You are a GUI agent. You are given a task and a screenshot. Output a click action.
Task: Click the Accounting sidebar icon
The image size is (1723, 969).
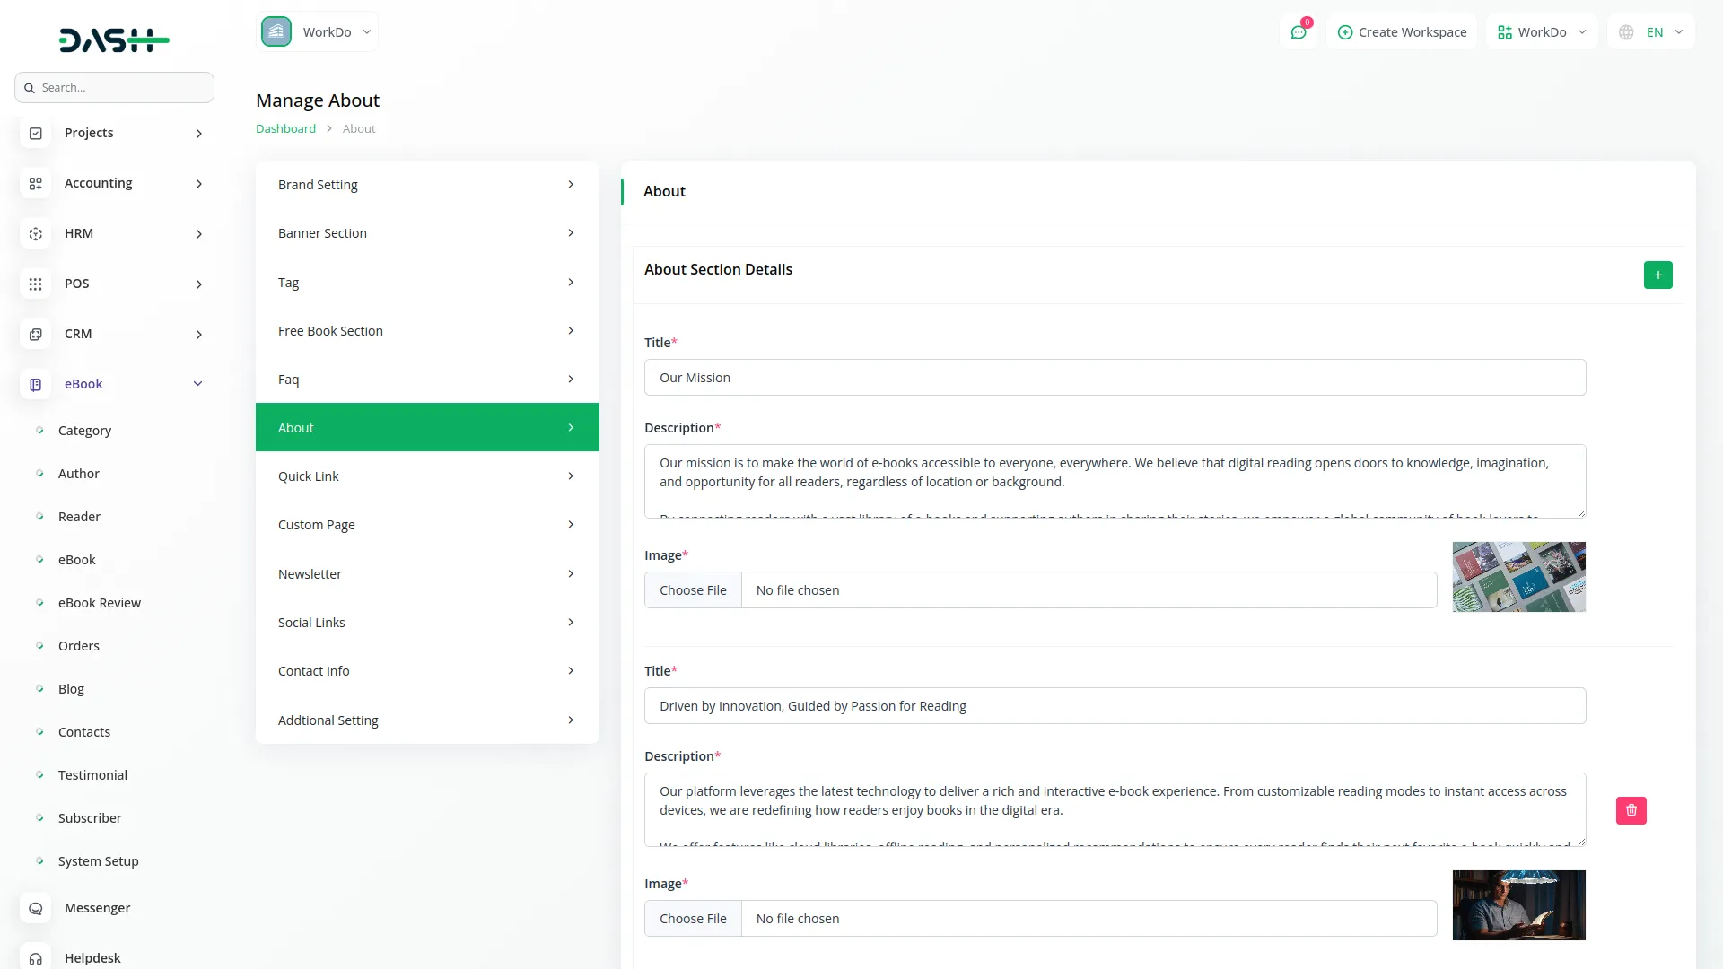pos(35,183)
